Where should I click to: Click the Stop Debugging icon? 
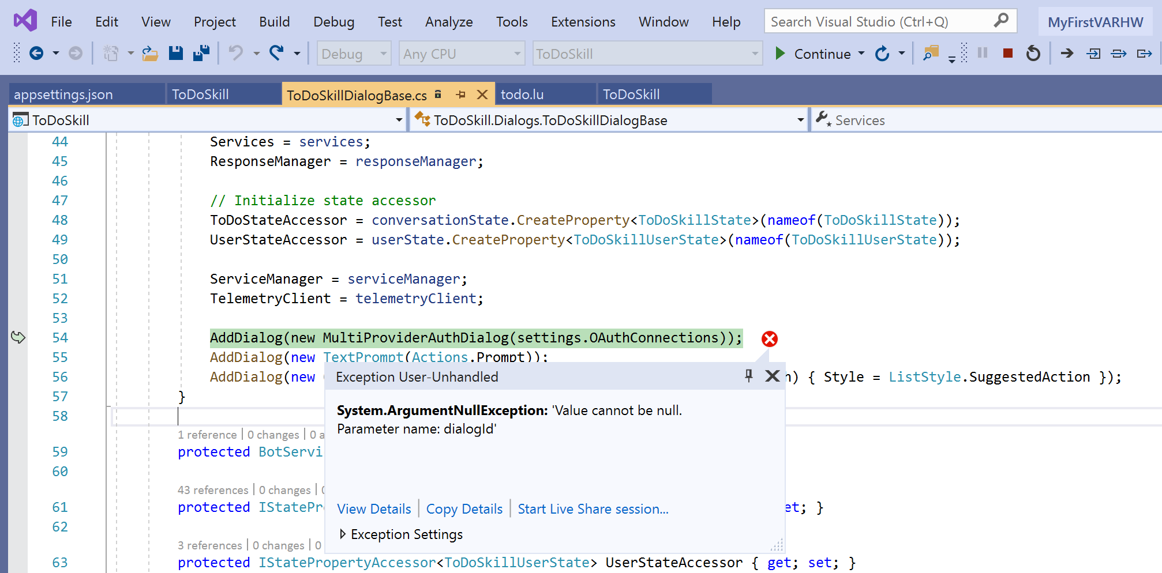pyautogui.click(x=1007, y=52)
